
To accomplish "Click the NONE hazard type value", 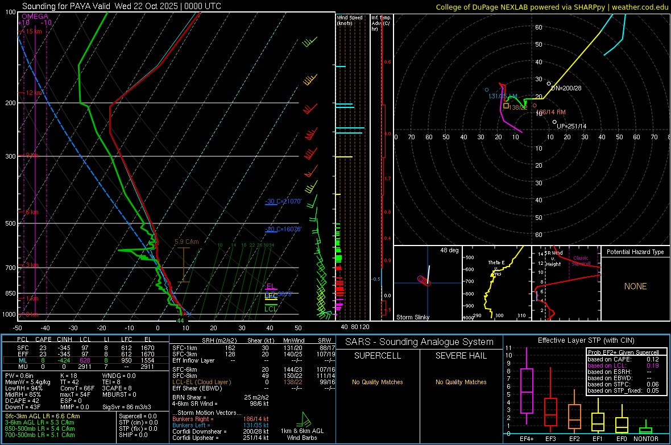I will point(635,286).
